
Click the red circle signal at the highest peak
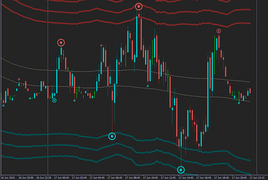[x=139, y=6]
